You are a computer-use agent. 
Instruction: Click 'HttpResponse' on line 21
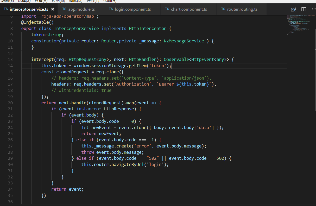(119, 109)
